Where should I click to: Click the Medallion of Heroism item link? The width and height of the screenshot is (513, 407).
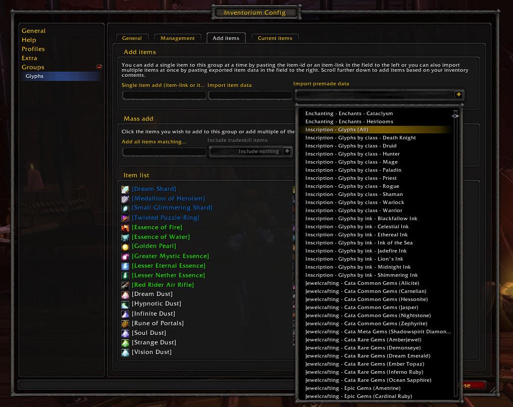point(168,198)
